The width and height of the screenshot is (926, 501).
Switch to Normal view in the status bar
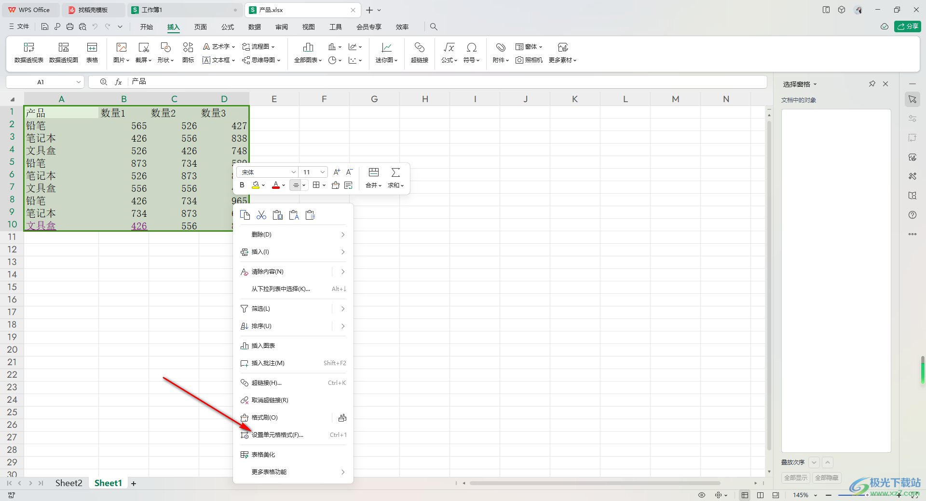[745, 495]
